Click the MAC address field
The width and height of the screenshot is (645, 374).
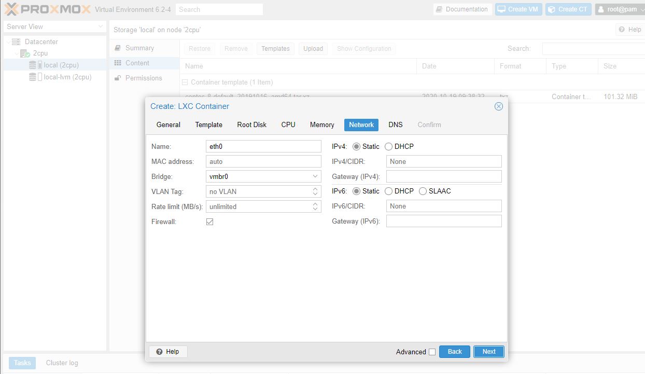pos(263,162)
